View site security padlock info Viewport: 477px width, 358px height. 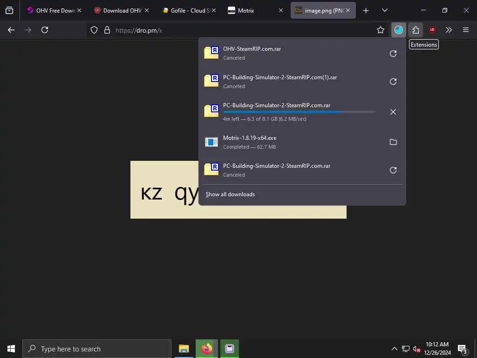pos(107,30)
